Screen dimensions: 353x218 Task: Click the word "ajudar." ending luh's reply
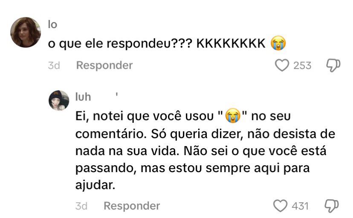(x=95, y=185)
